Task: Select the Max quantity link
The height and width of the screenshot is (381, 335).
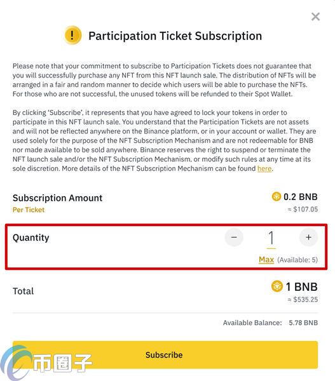Action: click(266, 260)
